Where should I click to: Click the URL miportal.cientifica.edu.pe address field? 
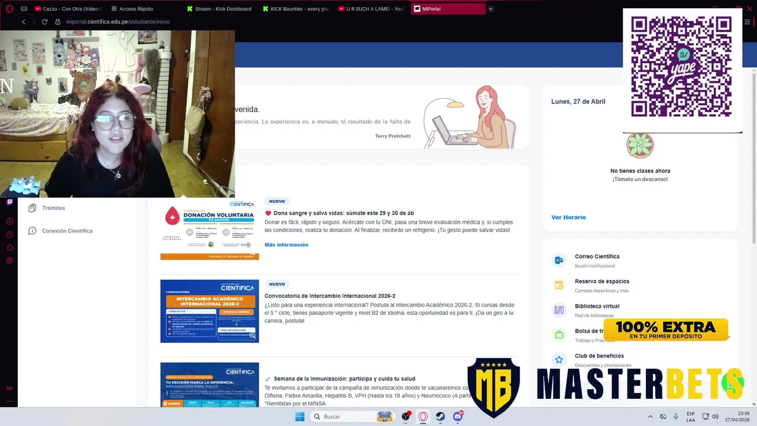[118, 22]
